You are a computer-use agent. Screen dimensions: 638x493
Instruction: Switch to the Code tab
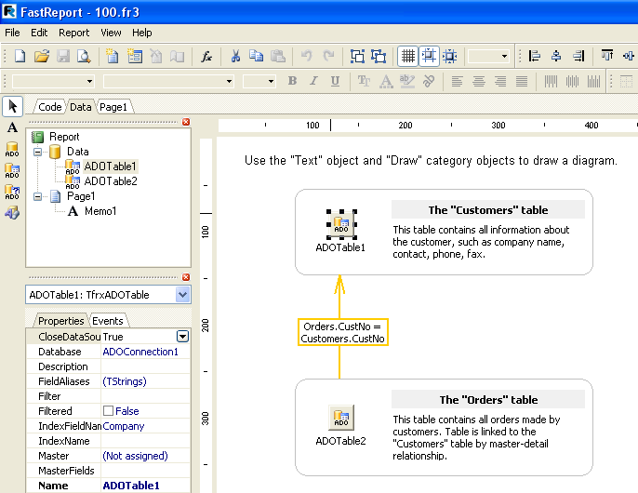[49, 107]
